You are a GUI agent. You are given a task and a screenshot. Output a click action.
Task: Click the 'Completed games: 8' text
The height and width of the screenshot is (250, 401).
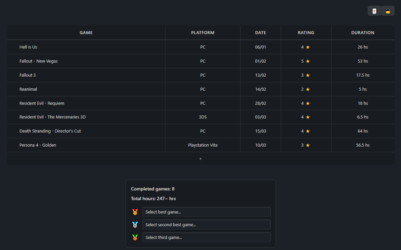[153, 189]
